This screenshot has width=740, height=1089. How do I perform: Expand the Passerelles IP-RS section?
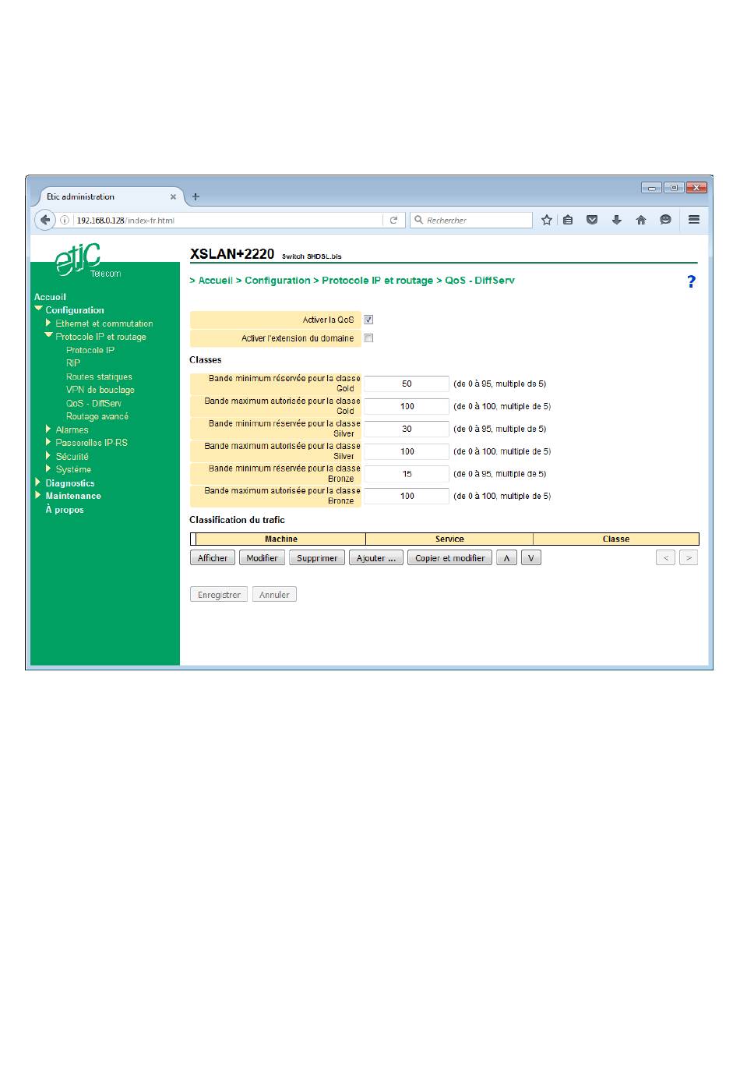[x=49, y=442]
